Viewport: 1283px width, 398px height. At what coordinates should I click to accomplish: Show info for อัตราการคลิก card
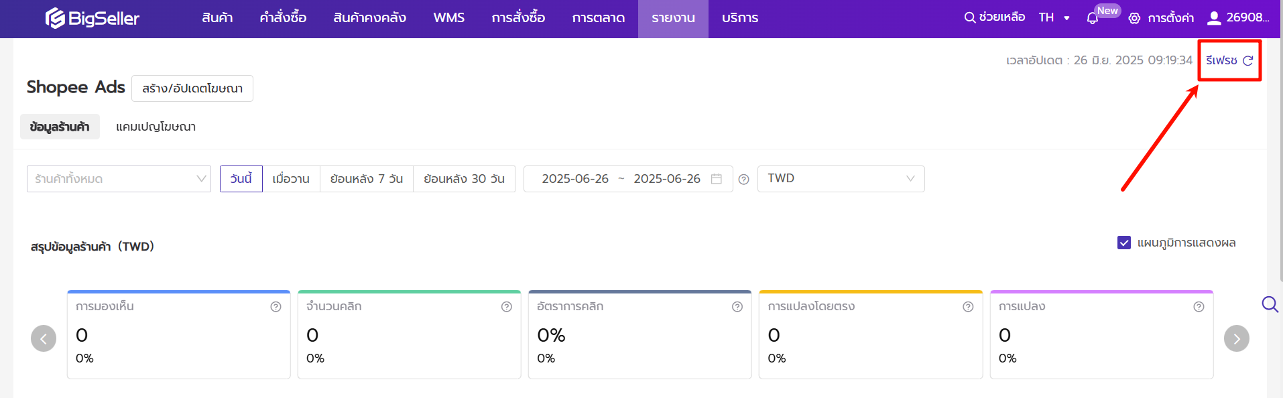click(737, 307)
